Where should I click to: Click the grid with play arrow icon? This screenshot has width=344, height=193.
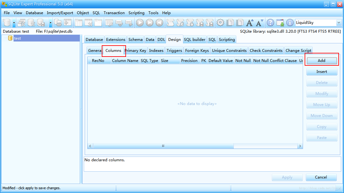(129, 23)
